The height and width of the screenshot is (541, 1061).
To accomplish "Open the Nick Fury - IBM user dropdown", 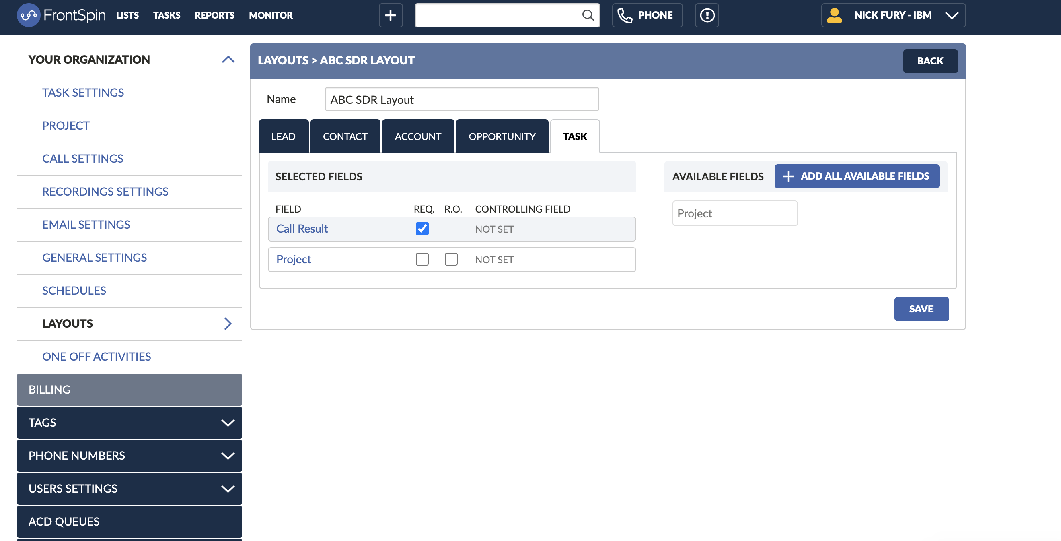I will pos(952,15).
